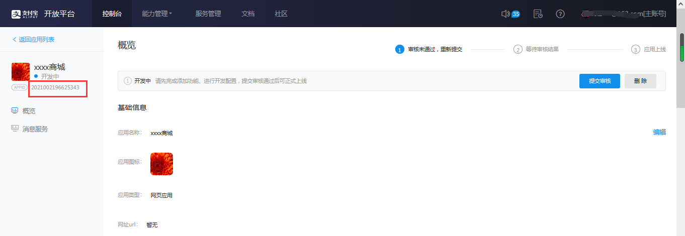
Task: Click the 消息服务 icon in sidebar
Action: pyautogui.click(x=15, y=129)
